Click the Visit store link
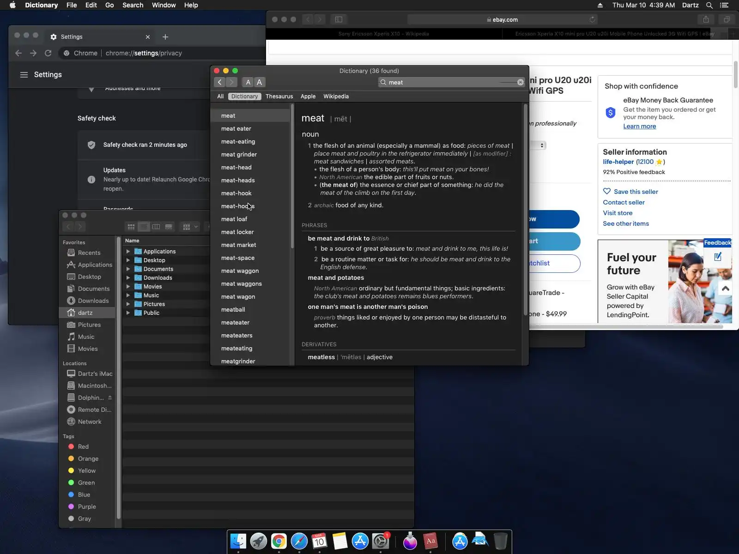The image size is (739, 554). click(x=618, y=213)
